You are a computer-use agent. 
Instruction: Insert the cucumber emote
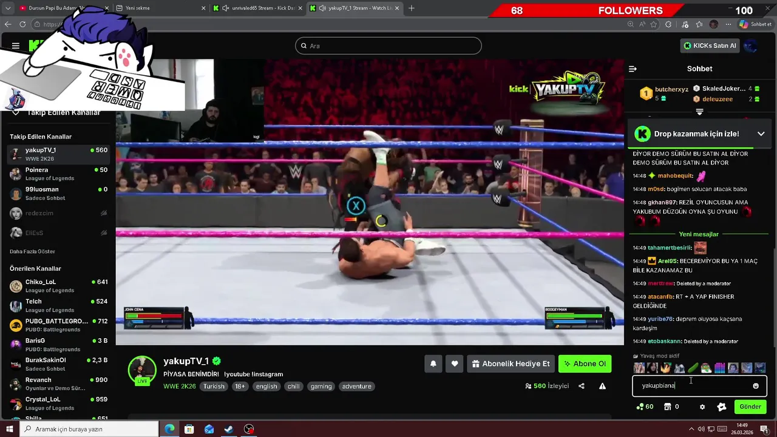pos(693,368)
